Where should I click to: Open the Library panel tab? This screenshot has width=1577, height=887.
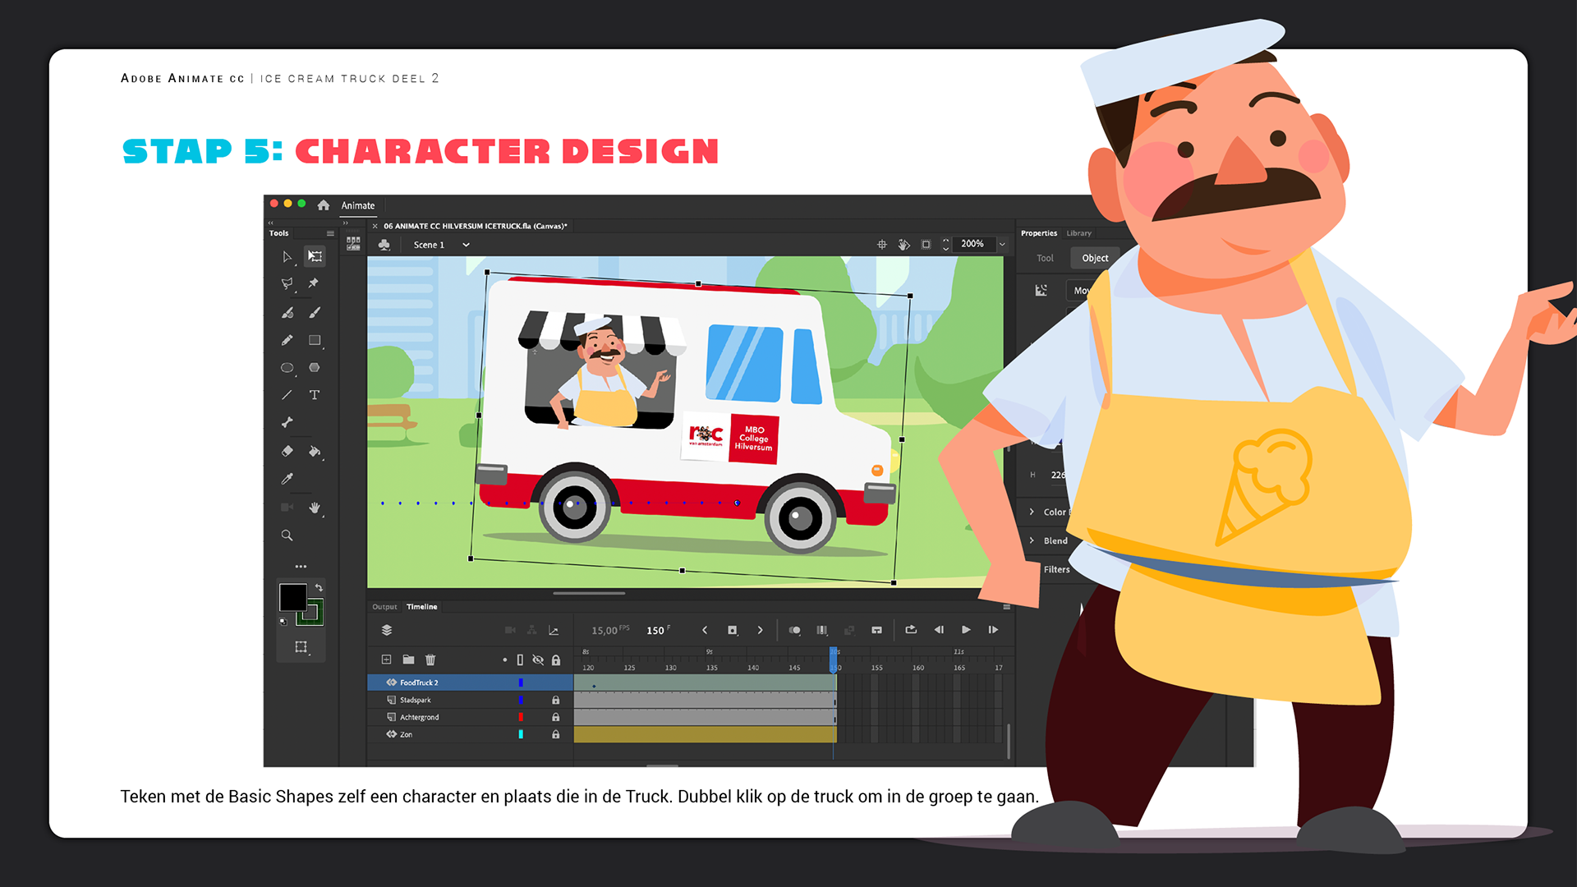click(1079, 233)
